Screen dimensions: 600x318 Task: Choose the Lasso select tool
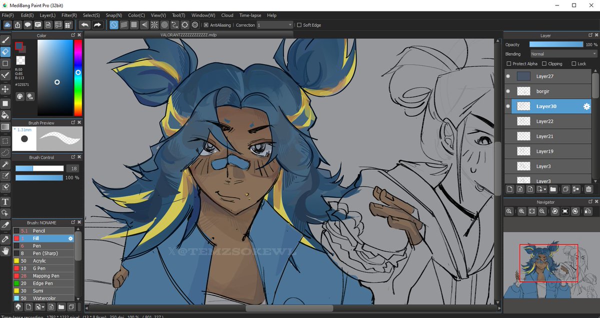tap(5, 152)
